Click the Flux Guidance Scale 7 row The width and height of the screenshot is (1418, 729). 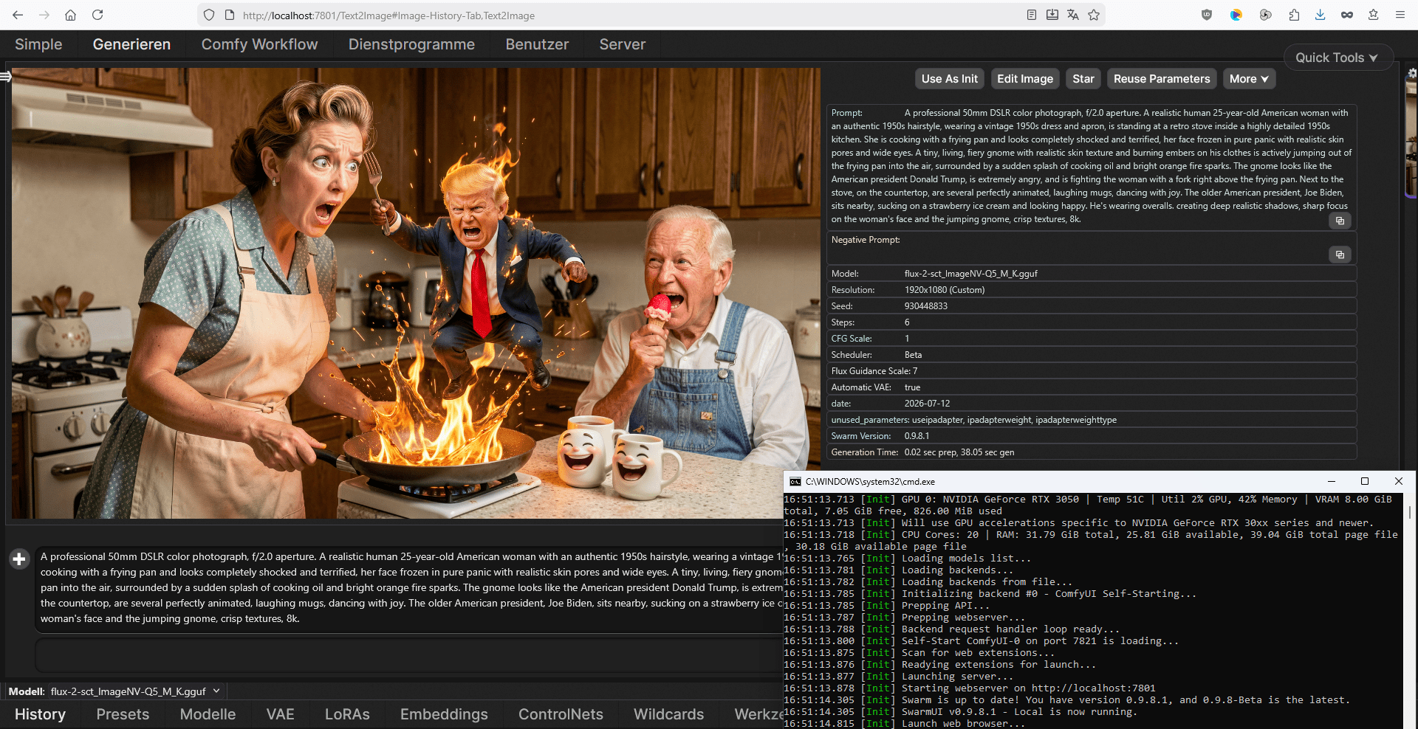click(x=1092, y=371)
